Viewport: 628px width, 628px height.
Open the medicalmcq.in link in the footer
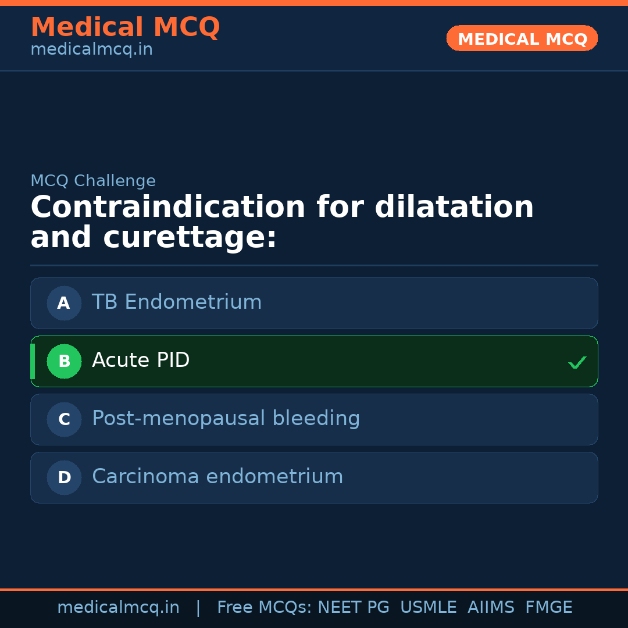pos(118,608)
